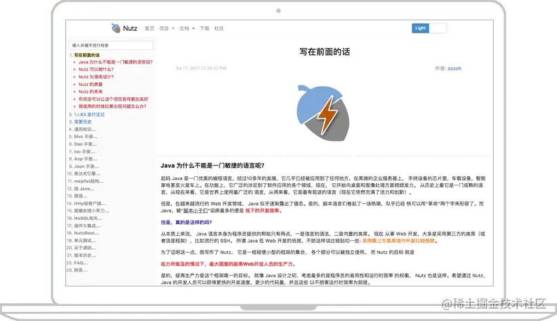Expand Mvc 手册... sidebar section

[x=86, y=137]
